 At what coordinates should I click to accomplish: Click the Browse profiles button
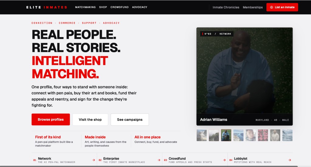tap(51, 119)
